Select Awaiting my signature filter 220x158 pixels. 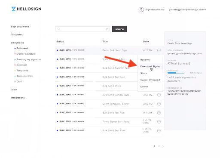pyautogui.click(x=29, y=59)
